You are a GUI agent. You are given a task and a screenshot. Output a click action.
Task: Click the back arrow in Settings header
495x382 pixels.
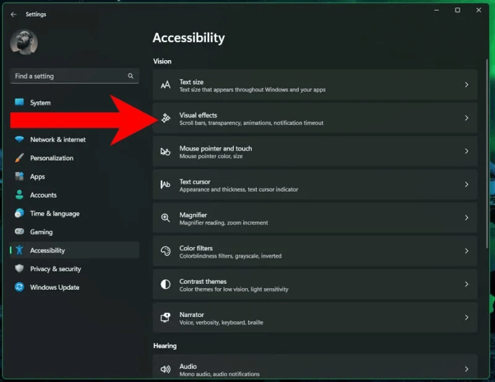click(x=13, y=14)
